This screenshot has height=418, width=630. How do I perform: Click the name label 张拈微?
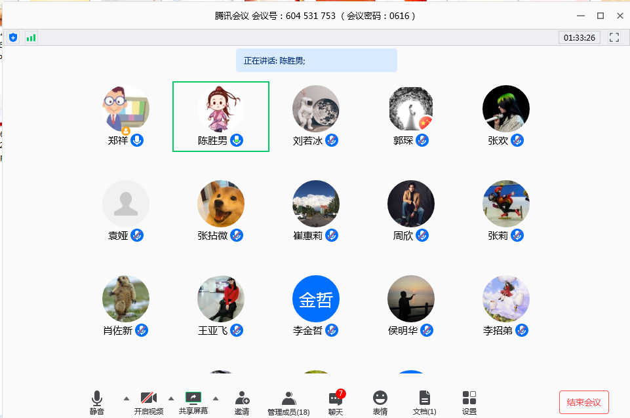tap(212, 236)
